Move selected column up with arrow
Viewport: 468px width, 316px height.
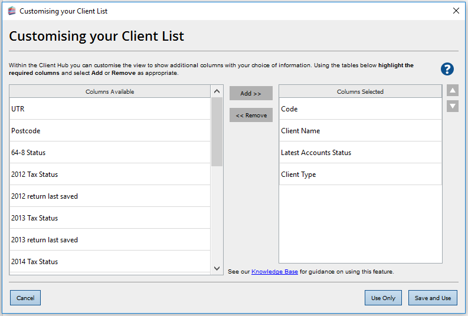(x=452, y=91)
